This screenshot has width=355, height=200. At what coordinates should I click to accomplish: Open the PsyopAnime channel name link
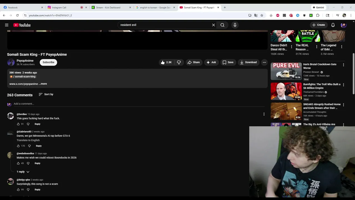(x=25, y=61)
